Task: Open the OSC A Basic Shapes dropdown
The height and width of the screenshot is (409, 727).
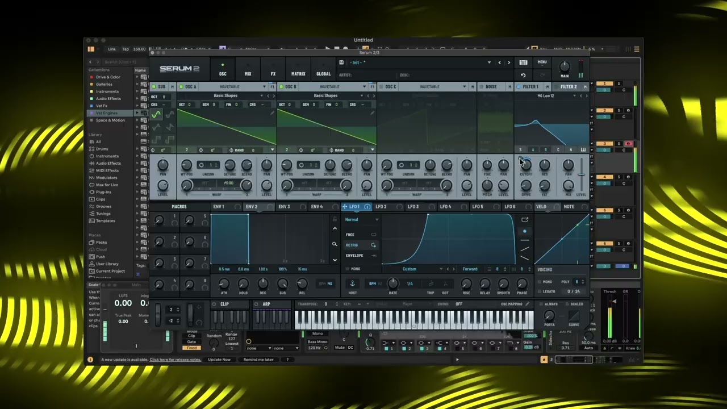Action: pyautogui.click(x=225, y=95)
